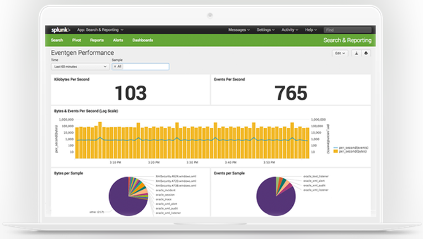Click the oracle_text_listener label in Events per Sample

point(316,176)
